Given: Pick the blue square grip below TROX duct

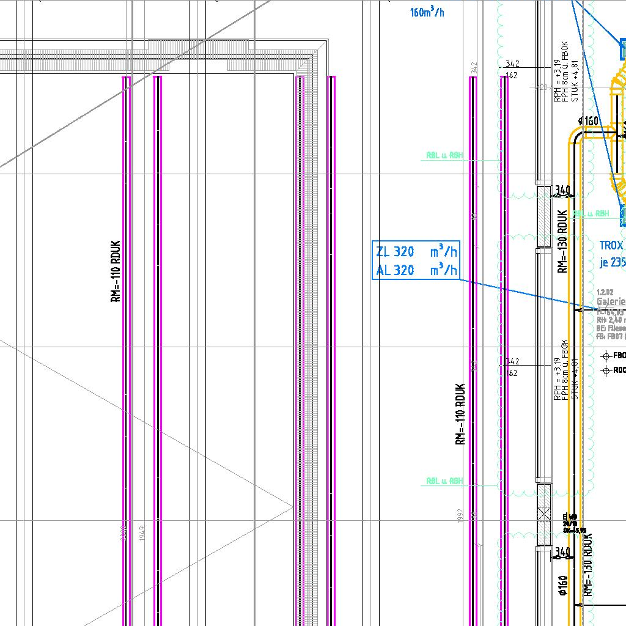Looking at the screenshot, I should tap(623, 215).
